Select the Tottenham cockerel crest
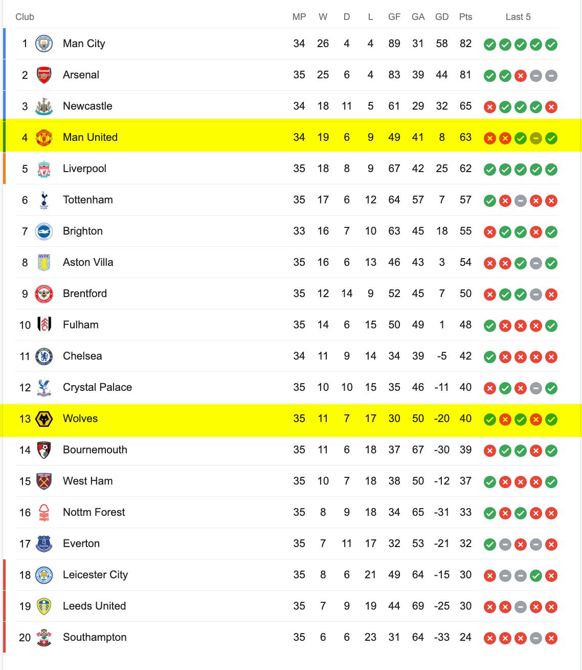 pos(44,200)
